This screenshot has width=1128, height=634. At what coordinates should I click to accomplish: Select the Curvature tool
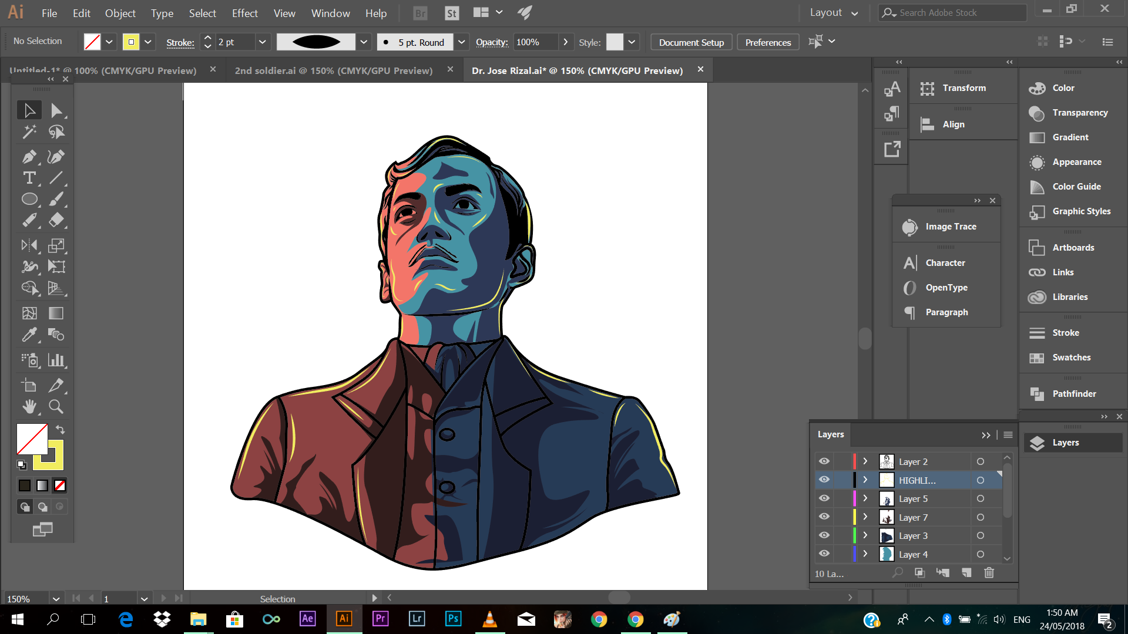point(56,157)
